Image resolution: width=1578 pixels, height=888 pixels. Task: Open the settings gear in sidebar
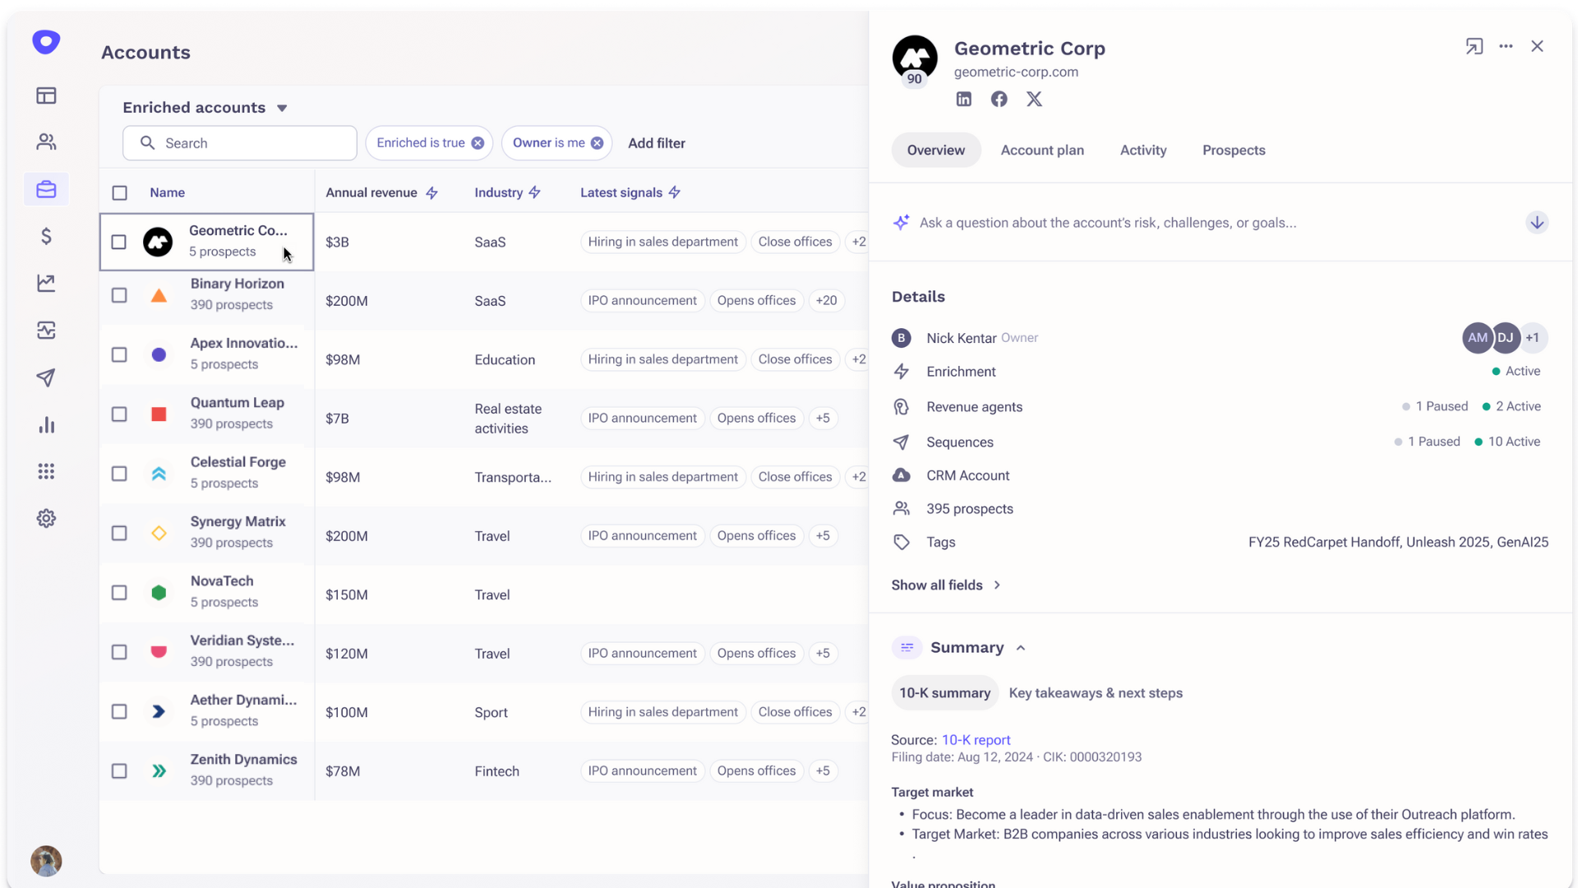click(46, 519)
